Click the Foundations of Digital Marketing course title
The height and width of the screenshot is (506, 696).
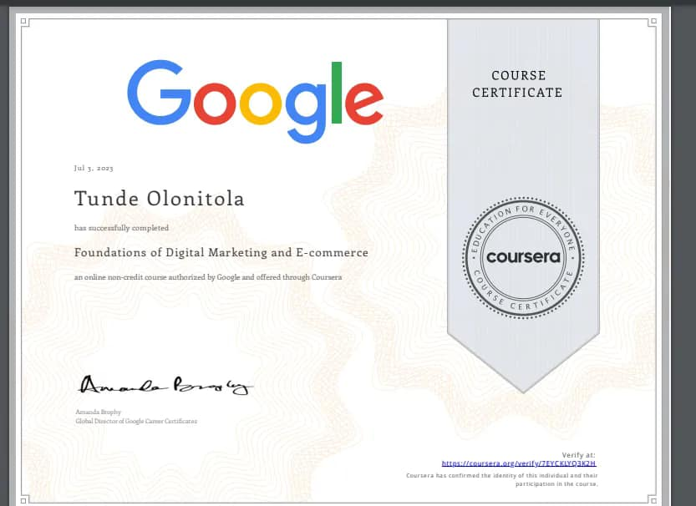221,252
